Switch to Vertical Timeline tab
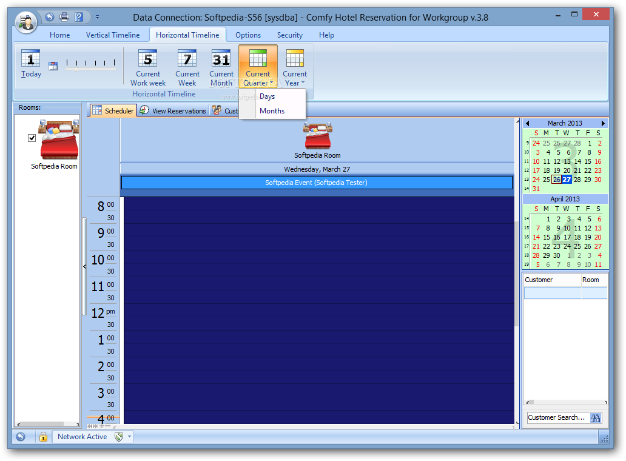The image size is (626, 461). tap(113, 35)
